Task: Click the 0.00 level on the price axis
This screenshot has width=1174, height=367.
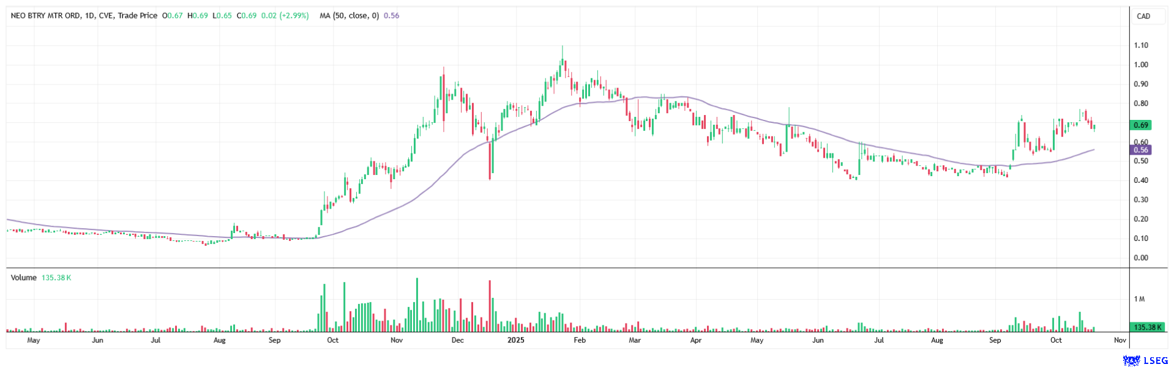Action: point(1140,258)
